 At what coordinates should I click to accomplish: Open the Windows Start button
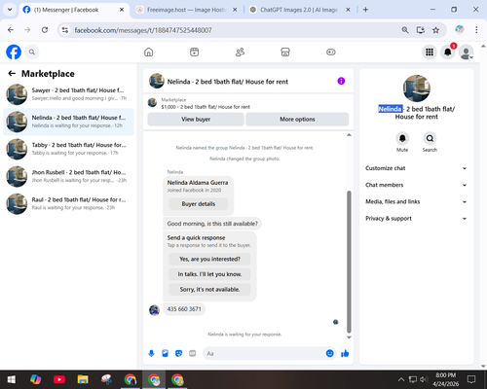[12, 379]
